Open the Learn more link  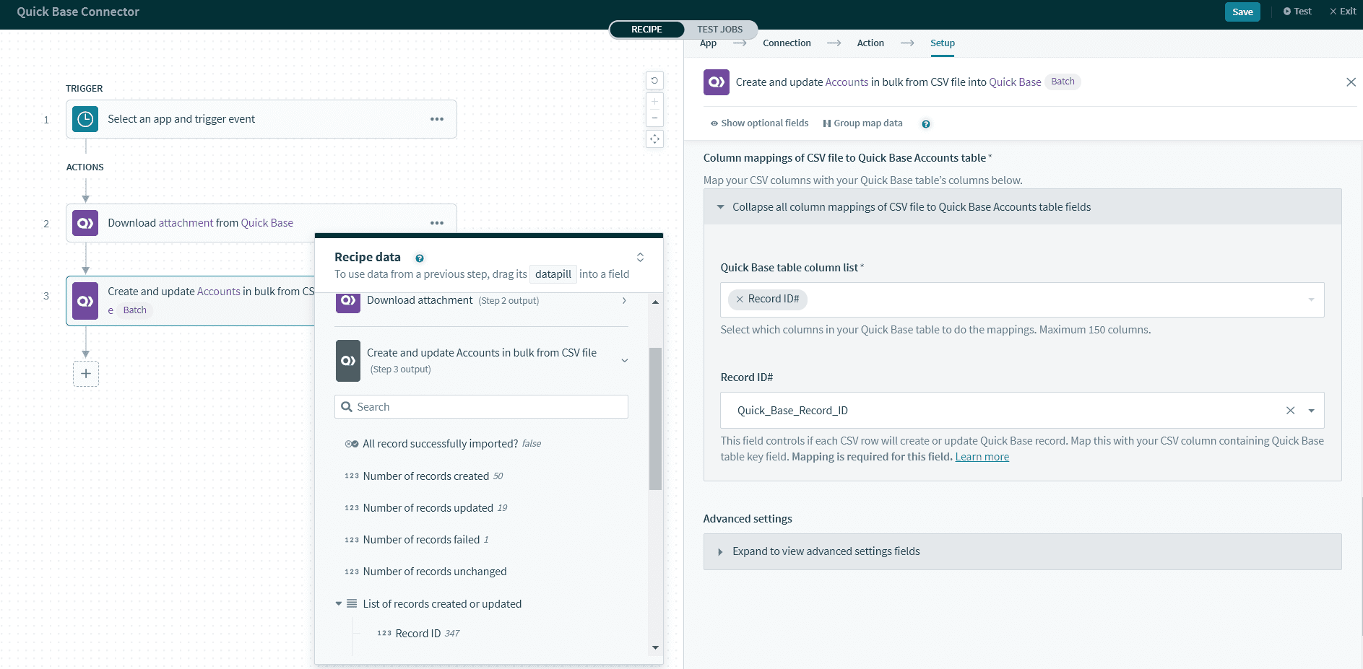(982, 457)
